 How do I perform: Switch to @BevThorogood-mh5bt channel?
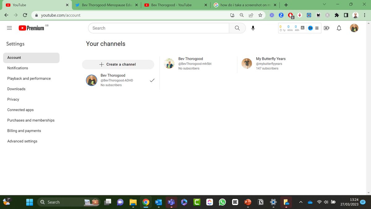pyautogui.click(x=198, y=63)
